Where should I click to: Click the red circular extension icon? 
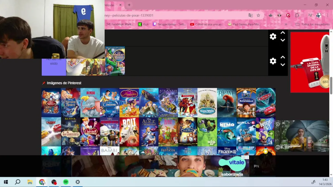[x=288, y=15]
